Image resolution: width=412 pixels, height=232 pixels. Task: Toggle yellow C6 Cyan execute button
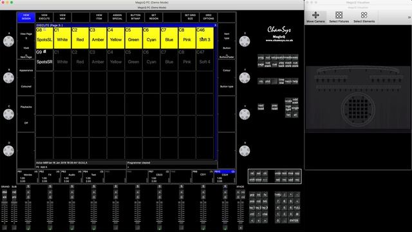[x=151, y=38]
